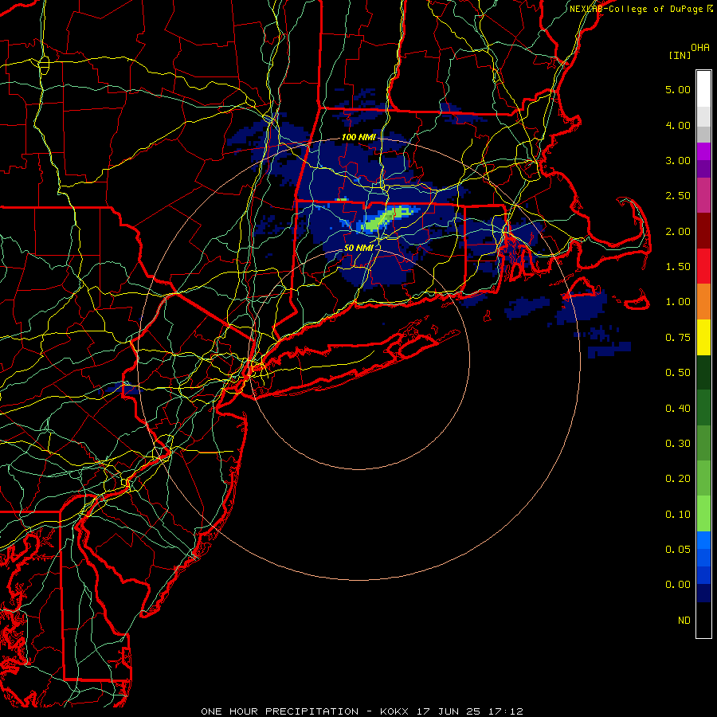Image resolution: width=717 pixels, height=717 pixels.
Task: Click the '3.00' legend value
Action: pyautogui.click(x=678, y=160)
